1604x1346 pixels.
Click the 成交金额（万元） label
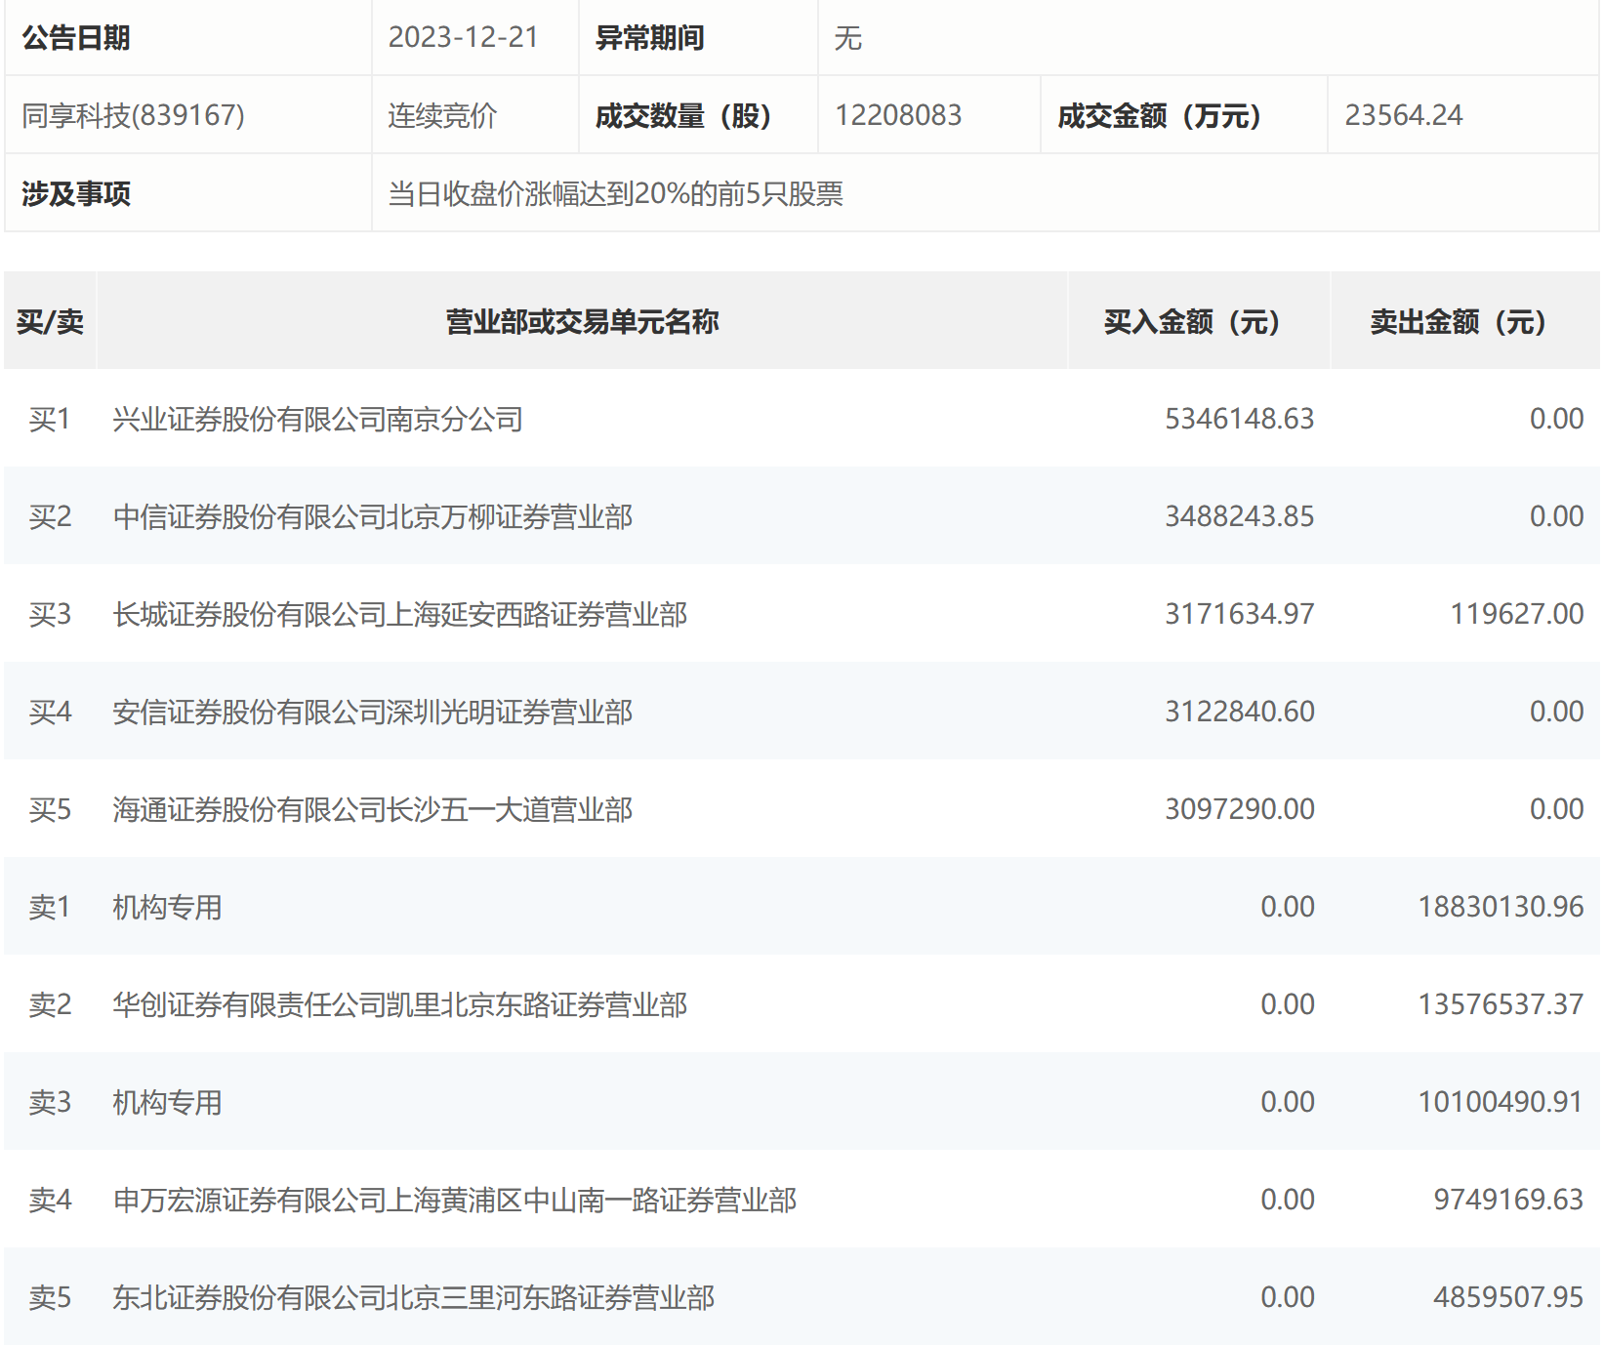point(1160,115)
